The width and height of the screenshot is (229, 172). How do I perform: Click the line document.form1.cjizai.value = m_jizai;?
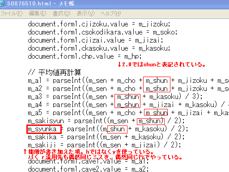[x=95, y=40]
